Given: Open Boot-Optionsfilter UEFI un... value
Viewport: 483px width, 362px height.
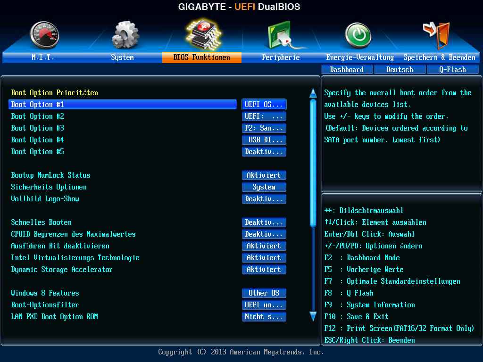Looking at the screenshot, I should coord(264,305).
